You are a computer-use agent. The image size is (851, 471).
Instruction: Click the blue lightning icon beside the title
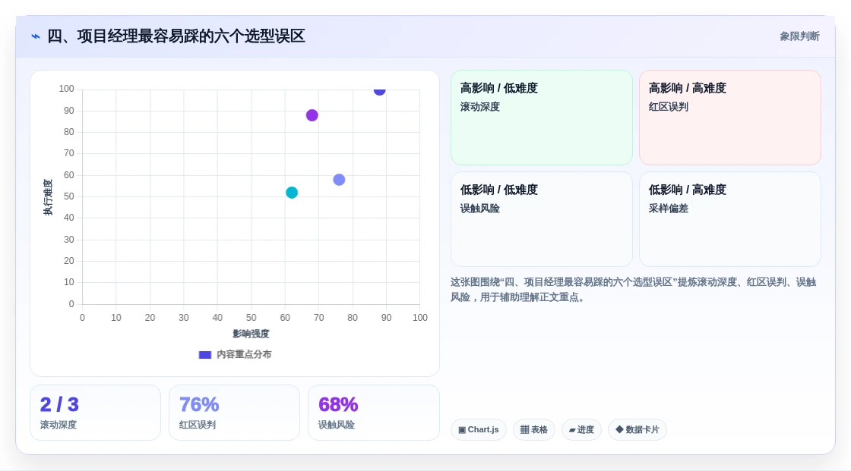point(36,36)
